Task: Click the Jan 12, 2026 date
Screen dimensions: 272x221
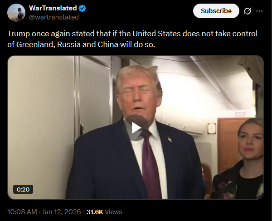Action: (x=61, y=212)
